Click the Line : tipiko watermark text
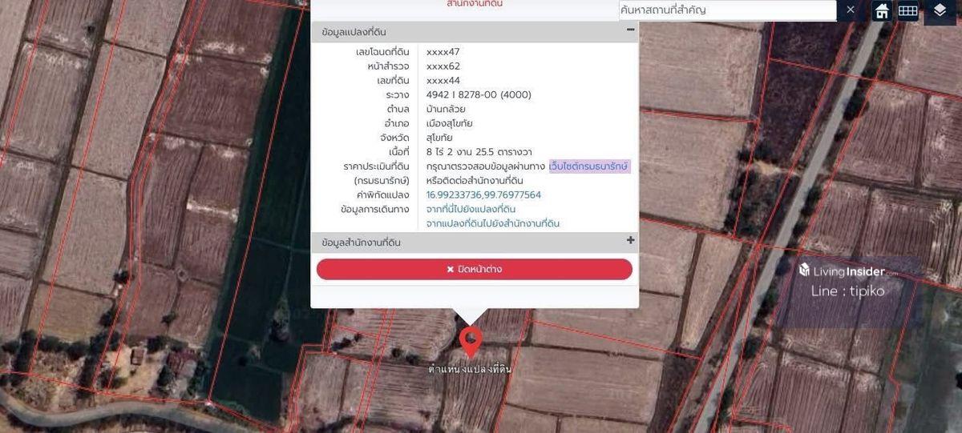Image resolution: width=962 pixels, height=433 pixels. 847,291
